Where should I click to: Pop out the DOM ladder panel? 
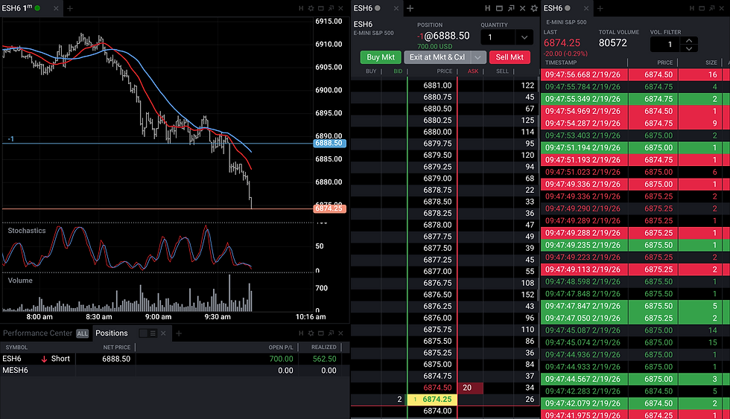pyautogui.click(x=511, y=8)
